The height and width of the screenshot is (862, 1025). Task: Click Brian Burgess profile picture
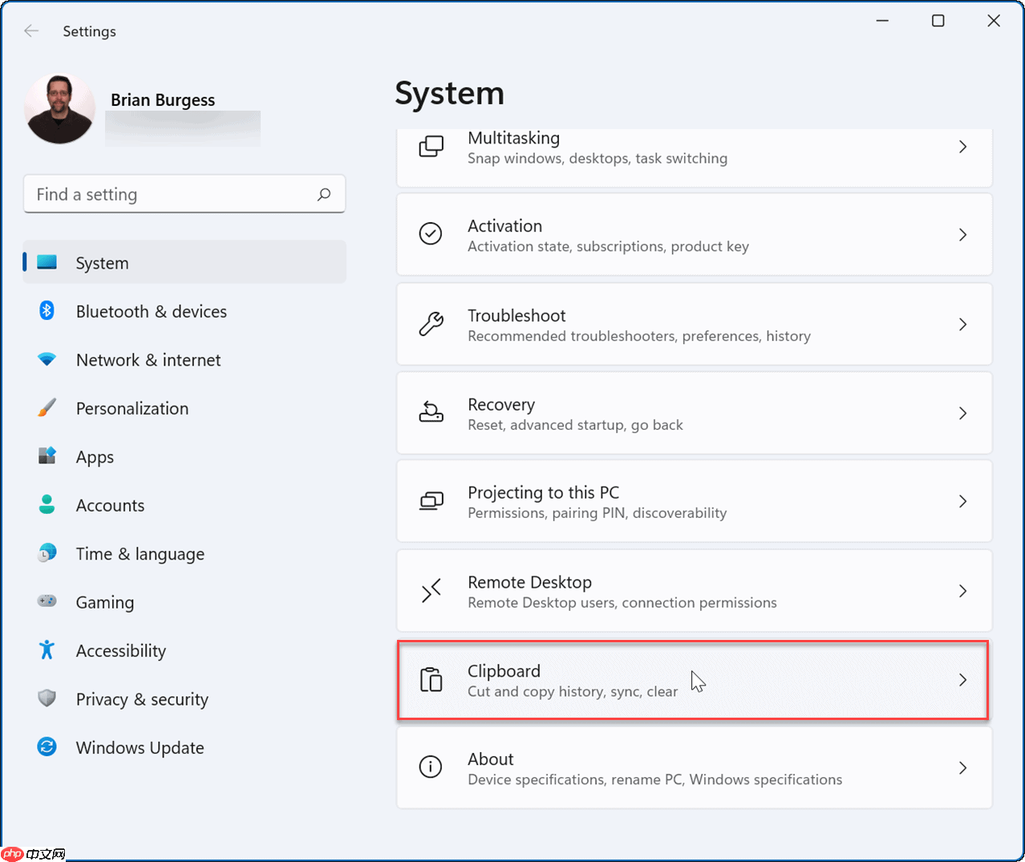[60, 110]
